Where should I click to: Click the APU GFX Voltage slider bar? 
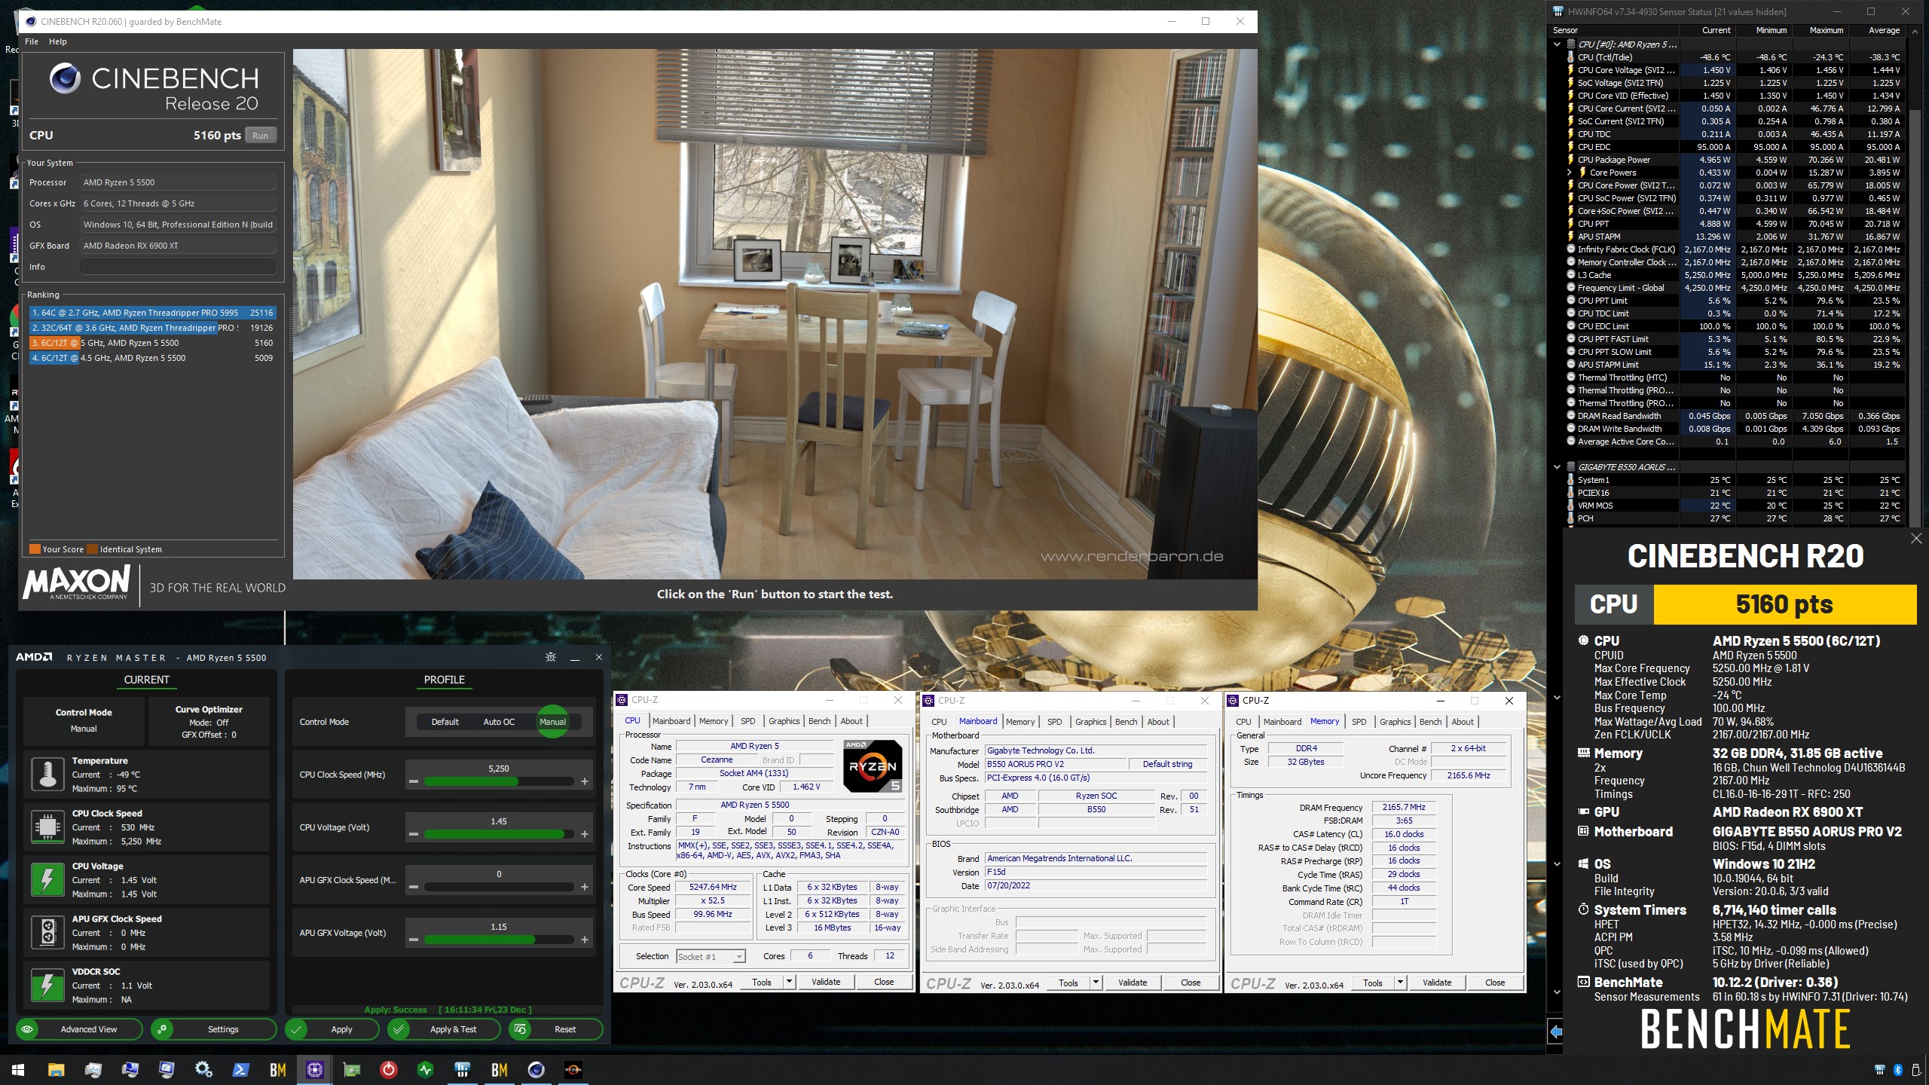(x=498, y=940)
